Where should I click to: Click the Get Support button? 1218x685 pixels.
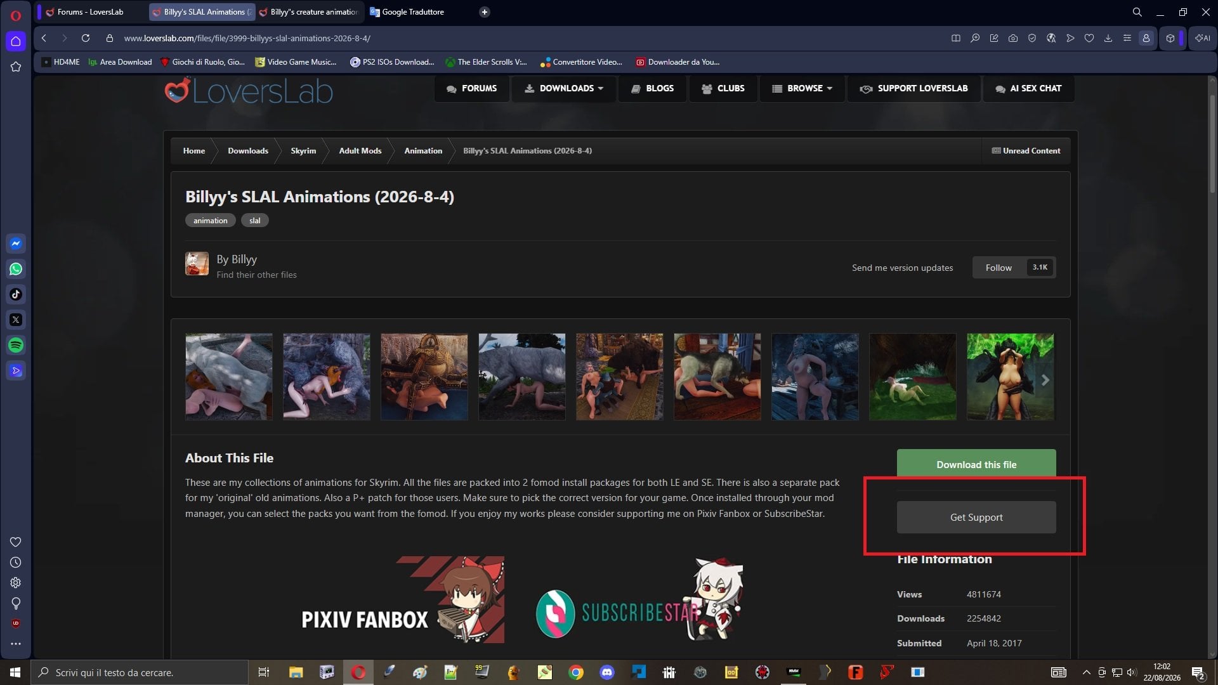976,518
